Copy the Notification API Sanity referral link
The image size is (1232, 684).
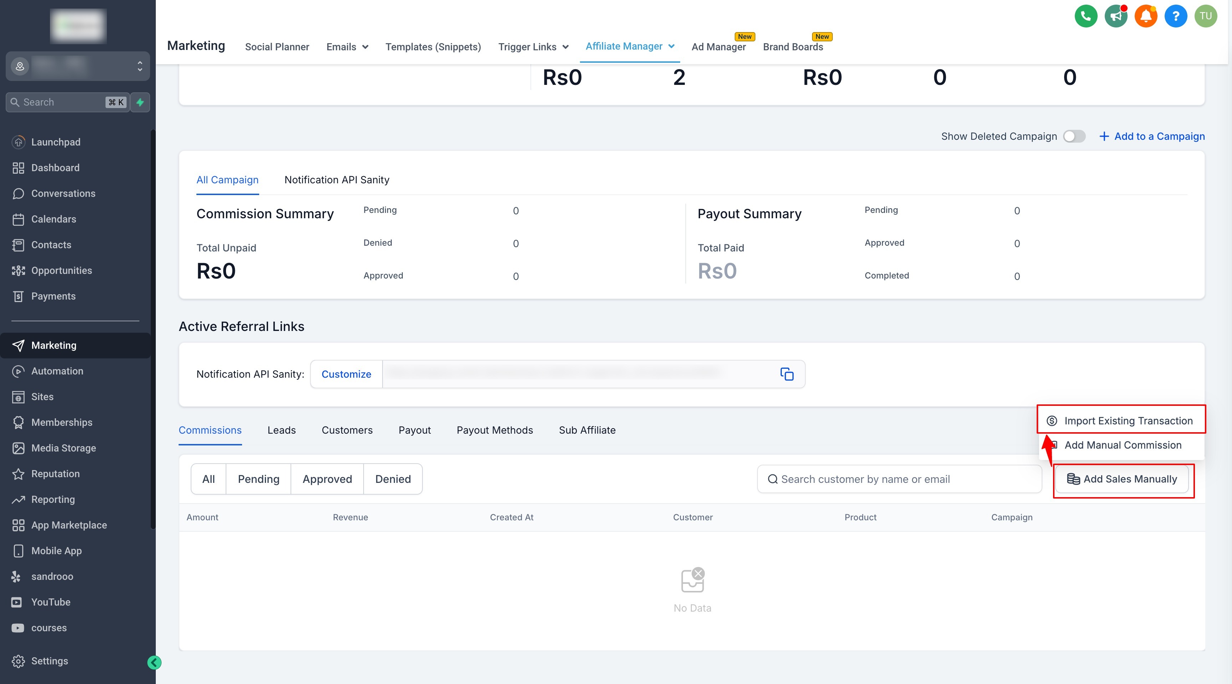787,374
